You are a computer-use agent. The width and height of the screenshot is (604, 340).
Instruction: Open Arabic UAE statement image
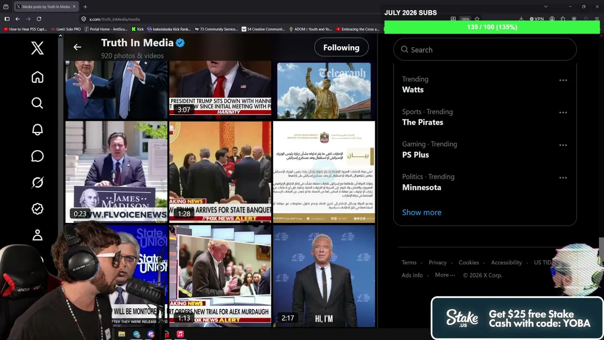324,172
